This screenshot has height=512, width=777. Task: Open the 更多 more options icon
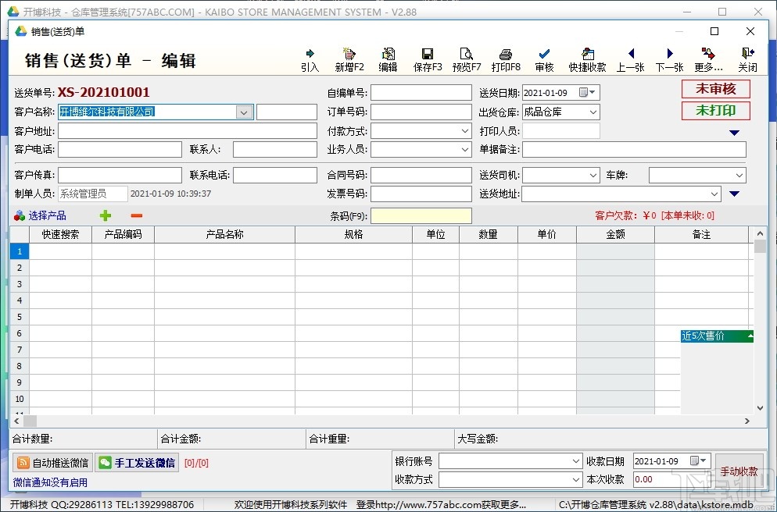708,60
